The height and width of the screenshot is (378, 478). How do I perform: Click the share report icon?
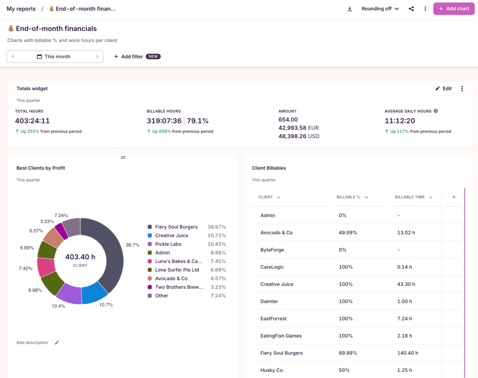click(411, 8)
